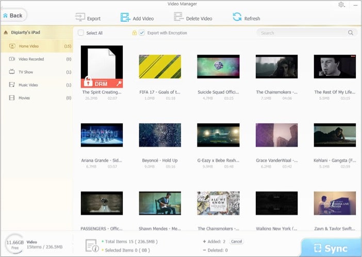This screenshot has width=362, height=257.
Task: Click the item info icon in status bar
Action: coord(91,246)
